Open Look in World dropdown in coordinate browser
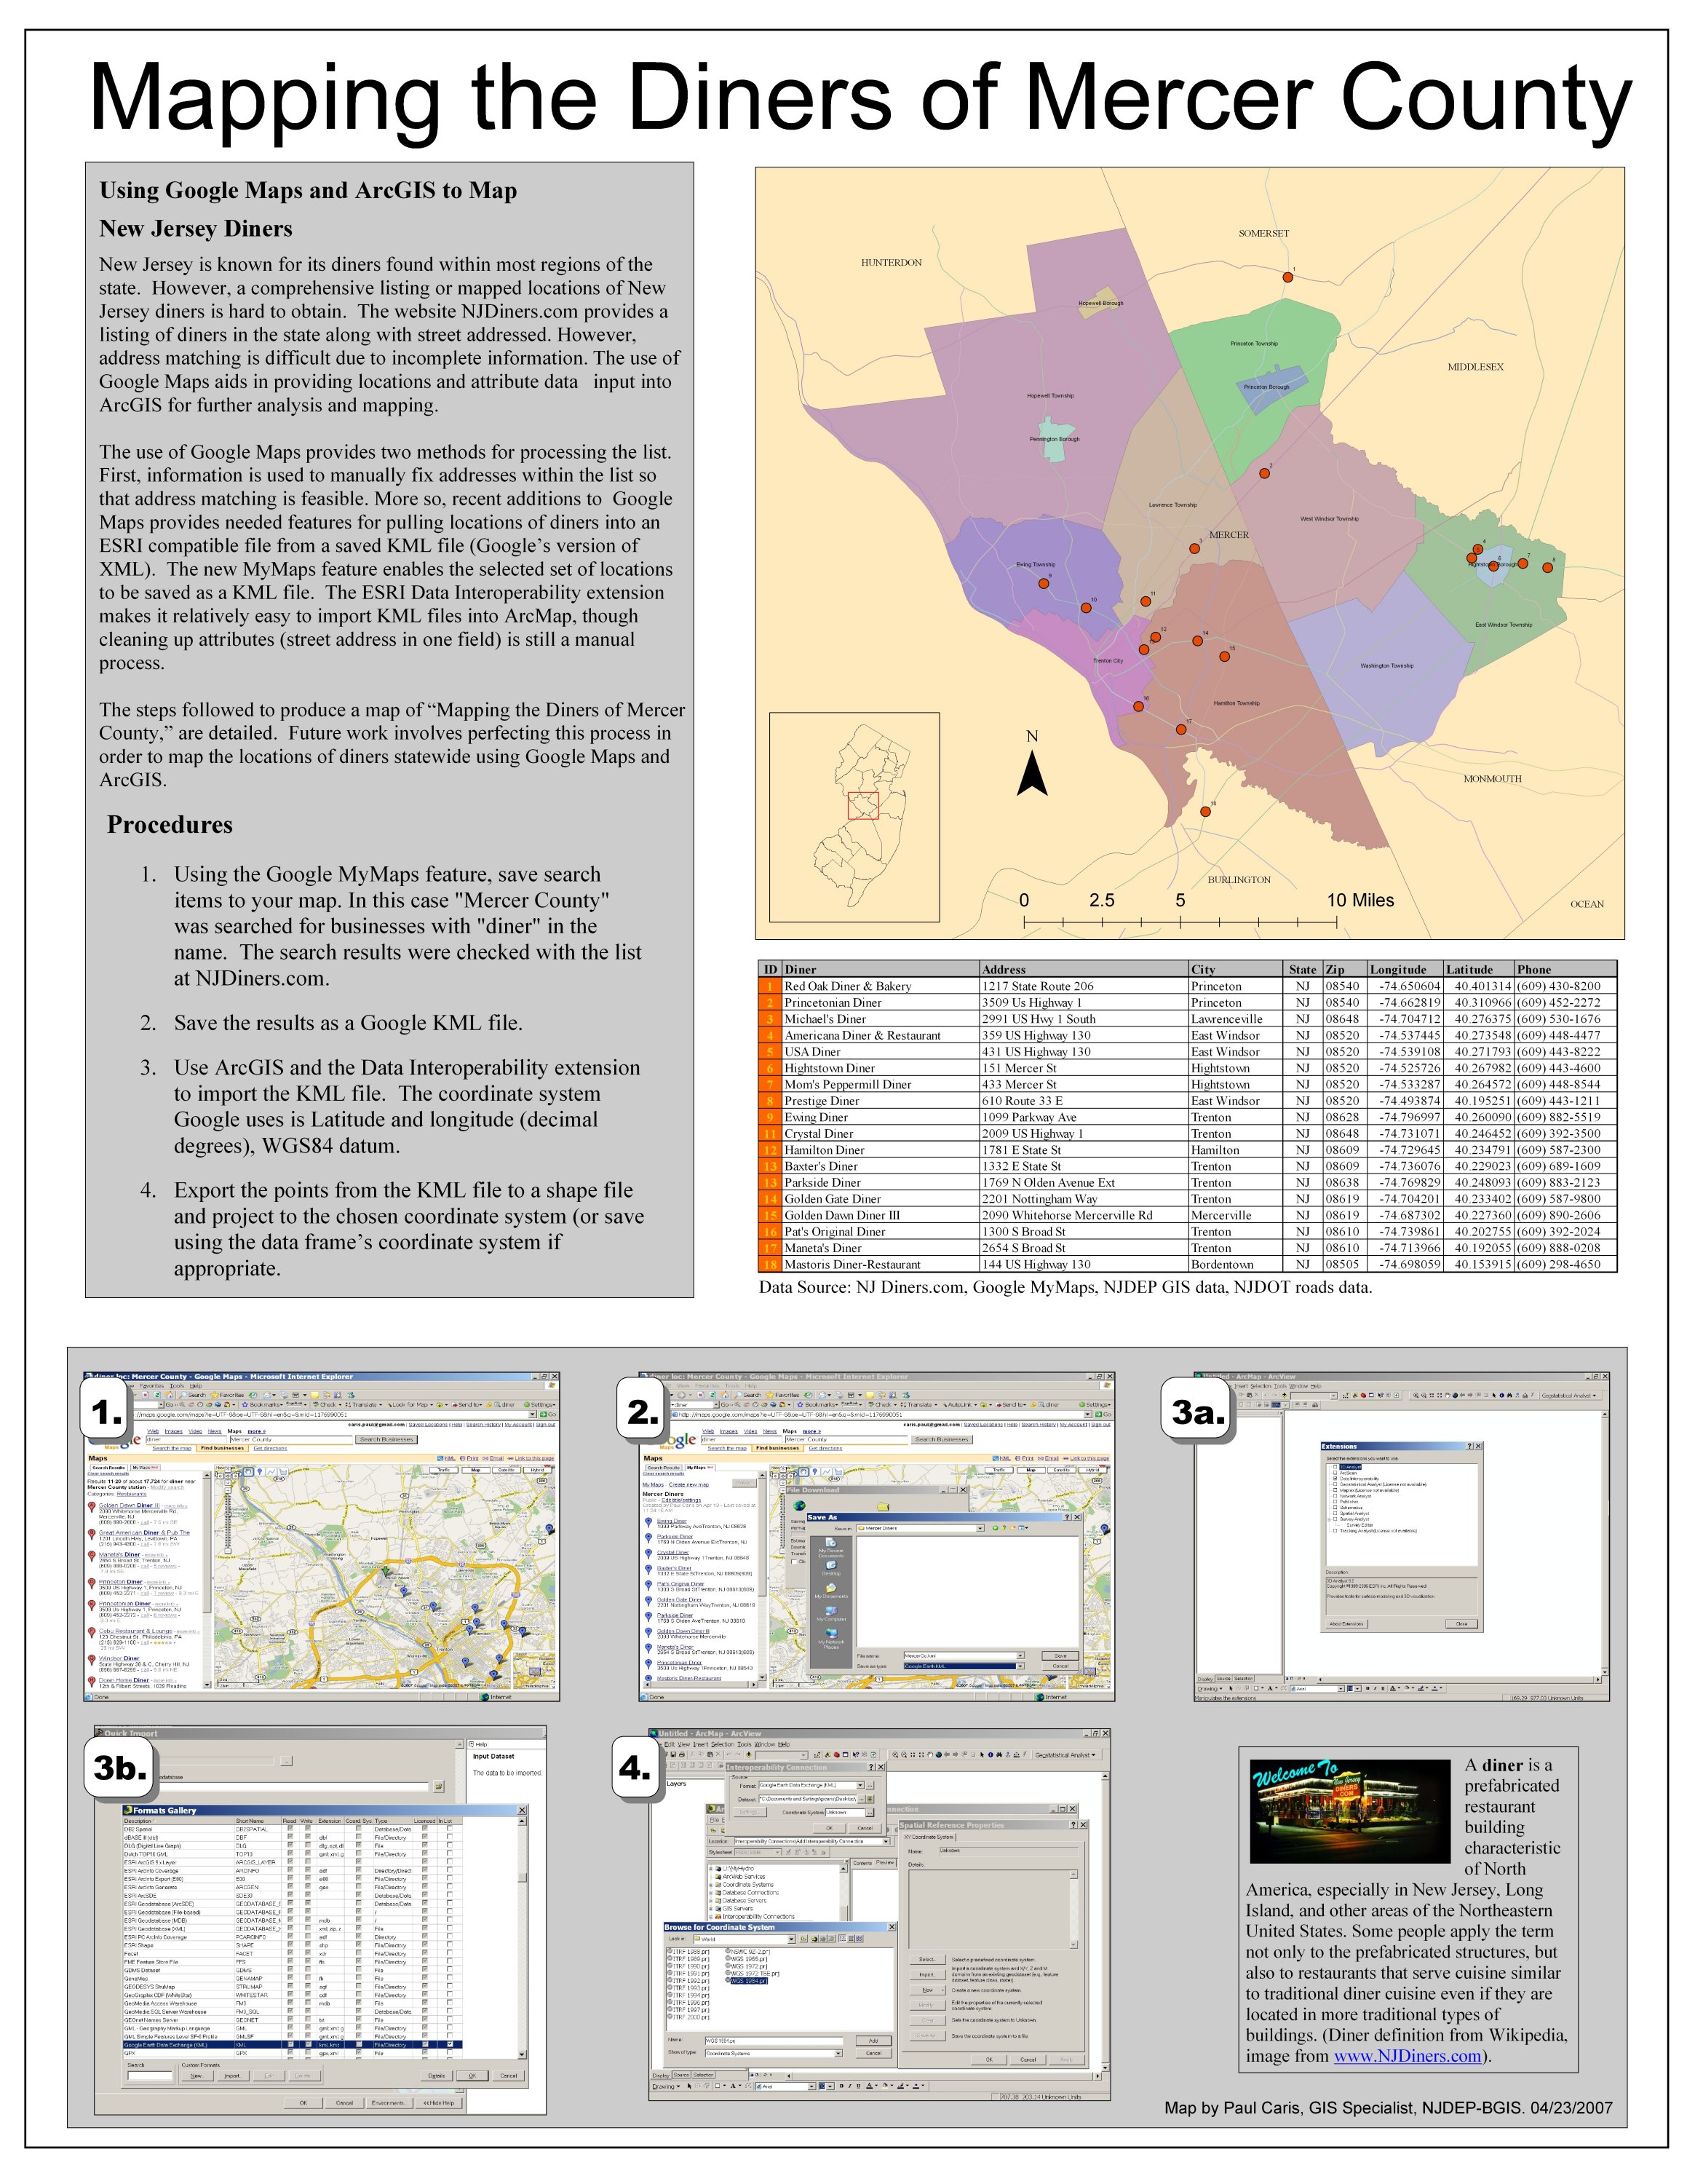 tap(745, 1939)
